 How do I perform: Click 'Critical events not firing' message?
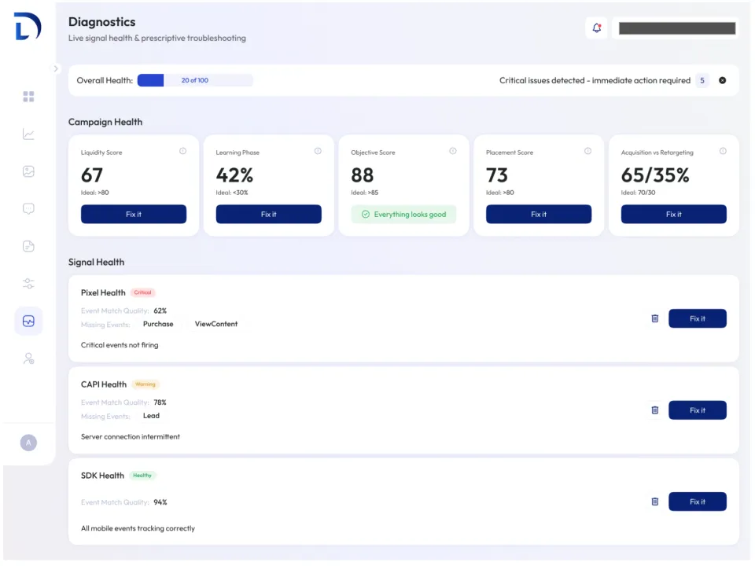tap(120, 345)
